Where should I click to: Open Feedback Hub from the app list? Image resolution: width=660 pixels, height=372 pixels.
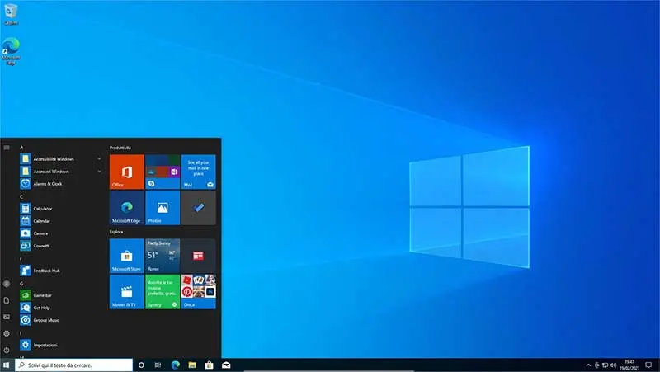pos(61,271)
